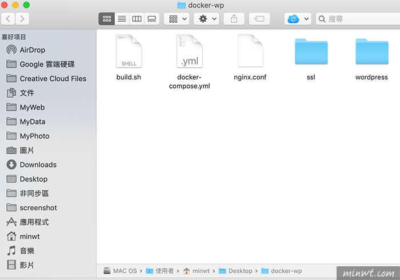Zoom the window with green button

[x=26, y=5]
